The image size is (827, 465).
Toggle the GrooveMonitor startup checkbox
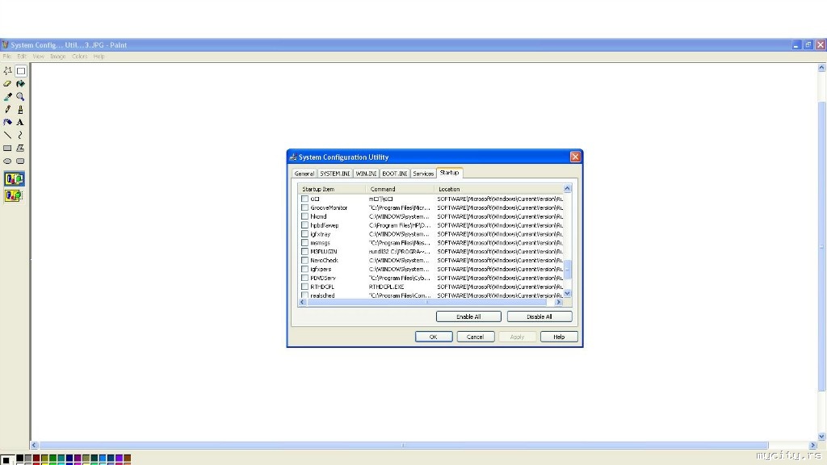click(304, 207)
